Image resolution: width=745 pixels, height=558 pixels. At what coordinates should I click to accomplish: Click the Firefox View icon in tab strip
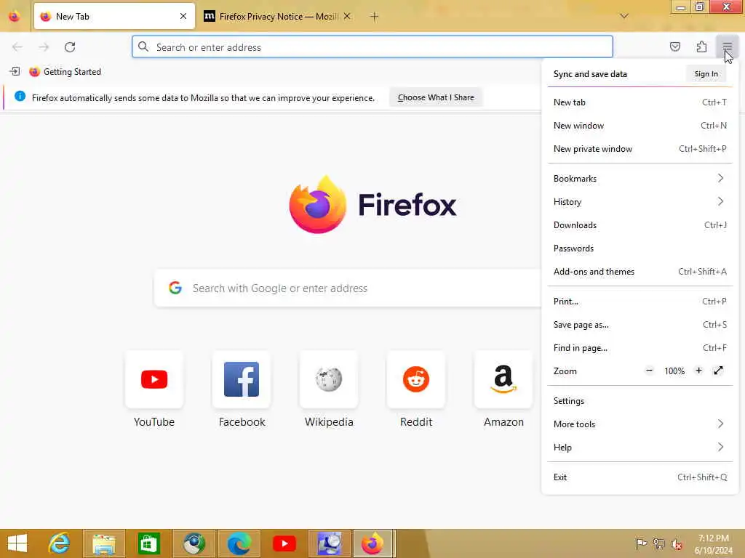(15, 17)
